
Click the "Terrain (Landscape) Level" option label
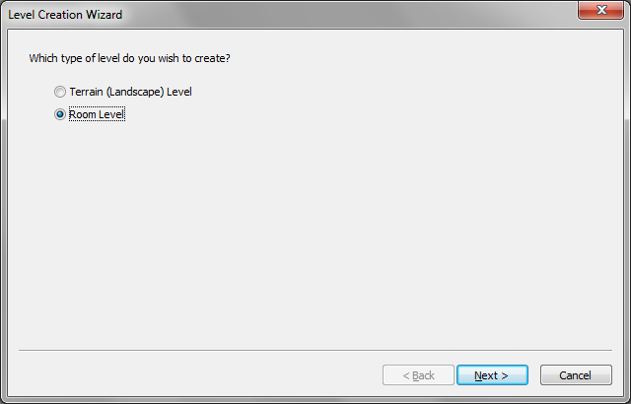click(x=130, y=92)
